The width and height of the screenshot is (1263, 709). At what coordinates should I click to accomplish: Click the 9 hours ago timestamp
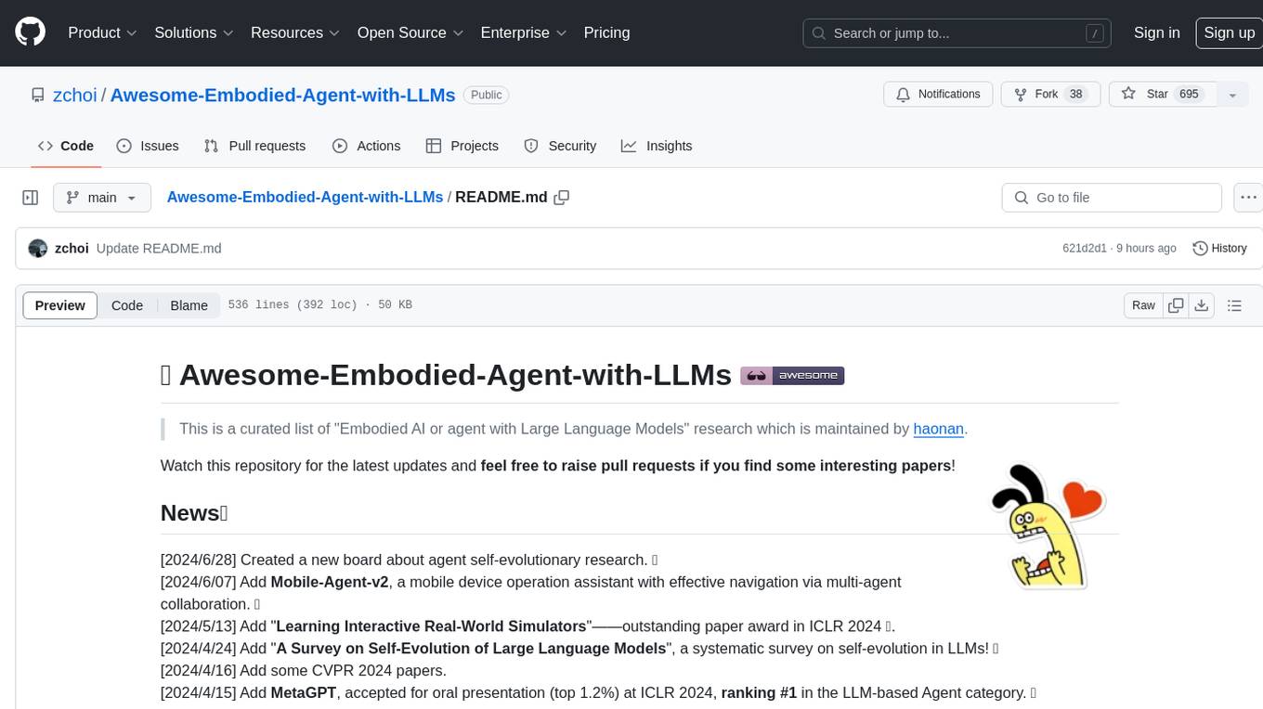coord(1147,249)
